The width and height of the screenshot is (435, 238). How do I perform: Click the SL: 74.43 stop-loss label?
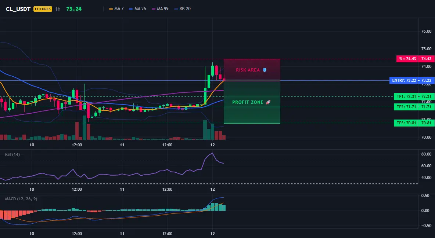(x=407, y=59)
